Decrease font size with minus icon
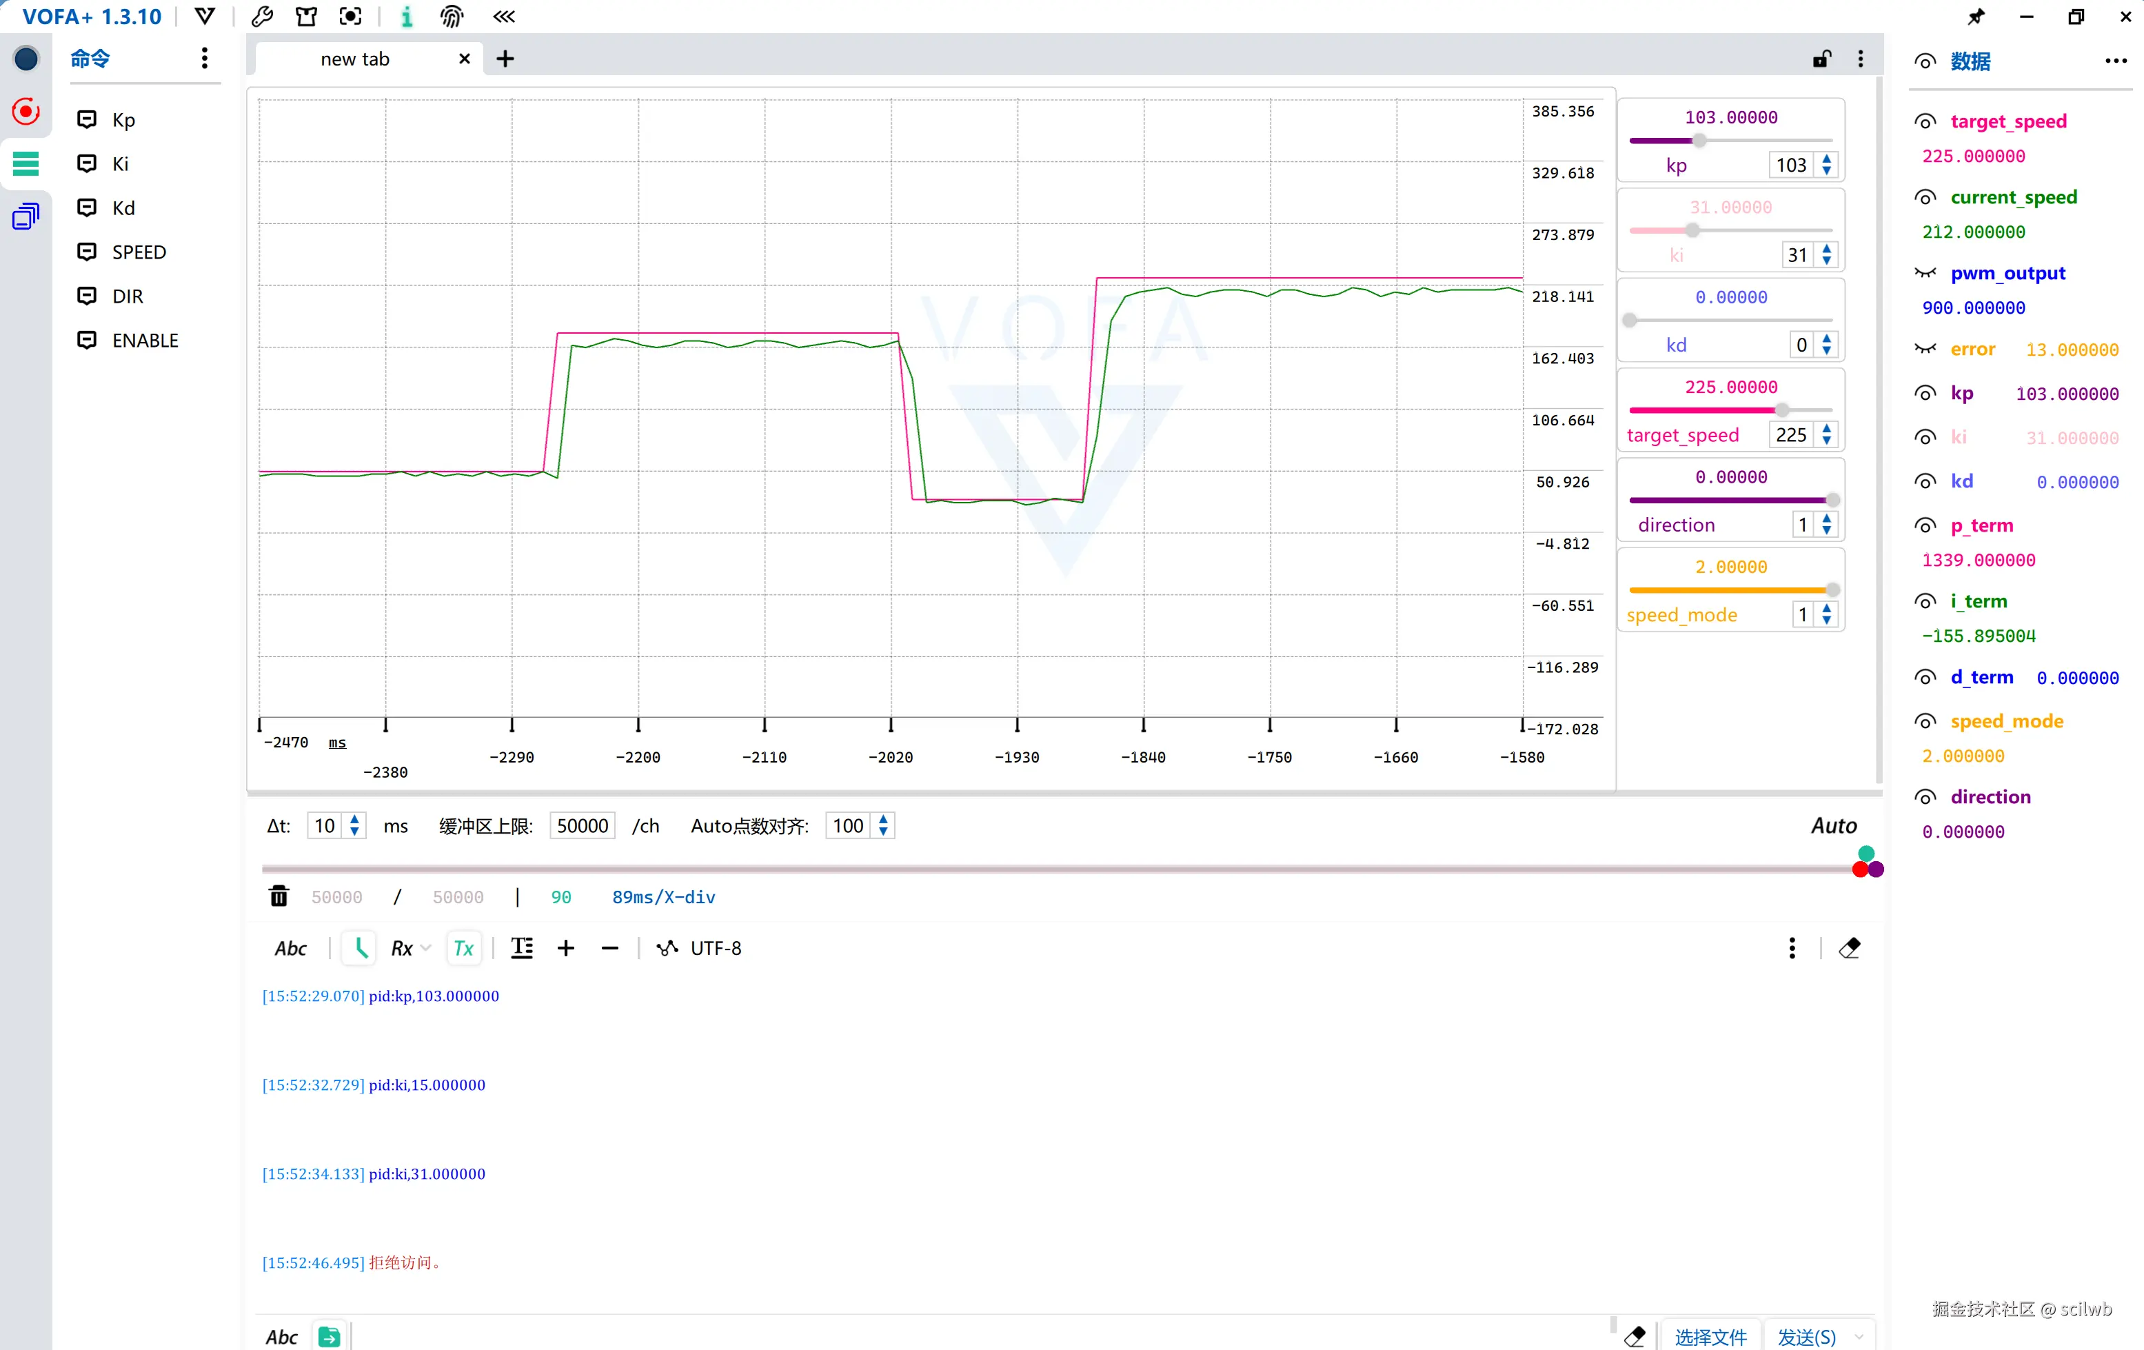 [609, 947]
